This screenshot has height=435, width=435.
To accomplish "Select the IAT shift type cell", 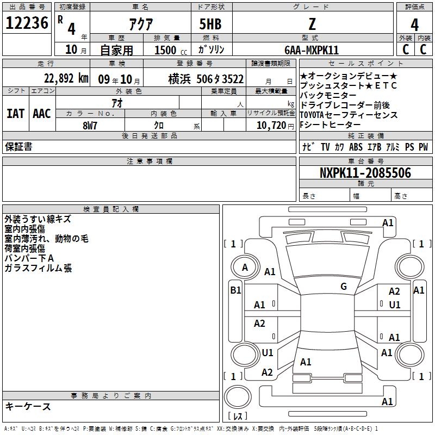I will tap(16, 114).
